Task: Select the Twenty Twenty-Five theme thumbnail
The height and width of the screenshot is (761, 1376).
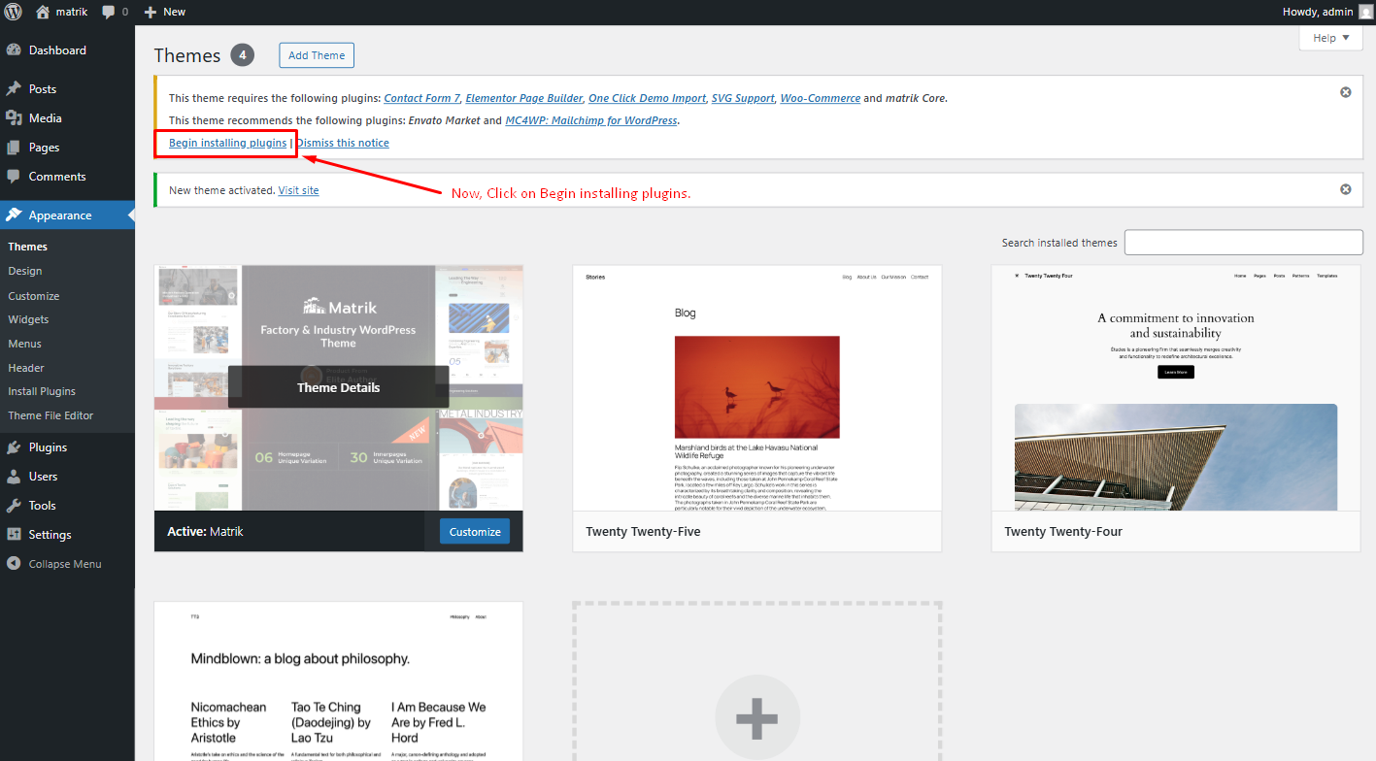Action: coord(756,388)
